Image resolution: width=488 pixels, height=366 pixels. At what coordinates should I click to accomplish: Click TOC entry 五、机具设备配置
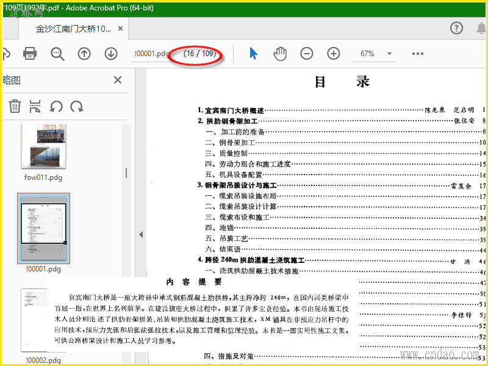point(234,174)
